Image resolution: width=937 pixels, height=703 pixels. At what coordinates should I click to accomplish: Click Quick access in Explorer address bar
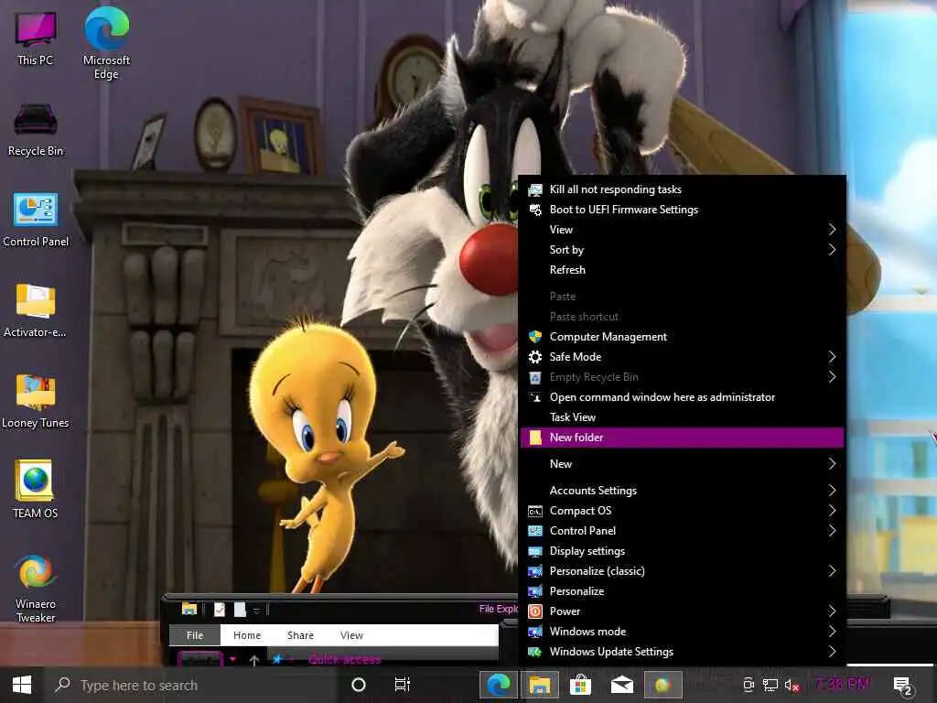(x=344, y=660)
